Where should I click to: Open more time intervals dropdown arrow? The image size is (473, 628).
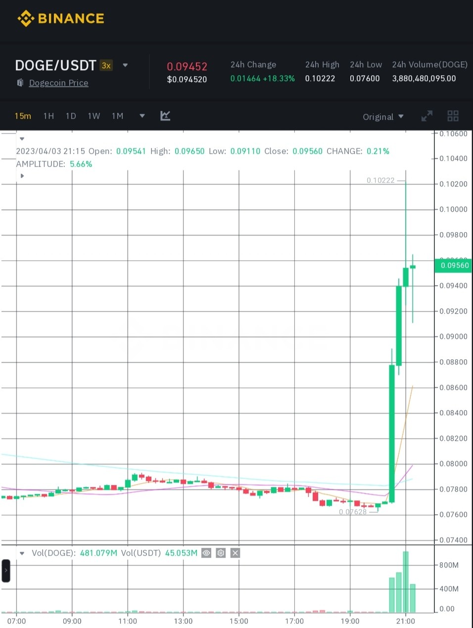tap(142, 116)
